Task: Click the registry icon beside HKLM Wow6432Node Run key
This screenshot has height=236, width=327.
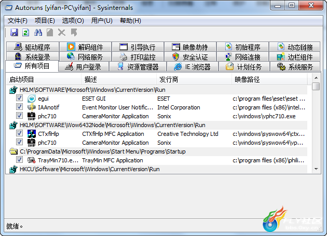Action: (x=13, y=125)
